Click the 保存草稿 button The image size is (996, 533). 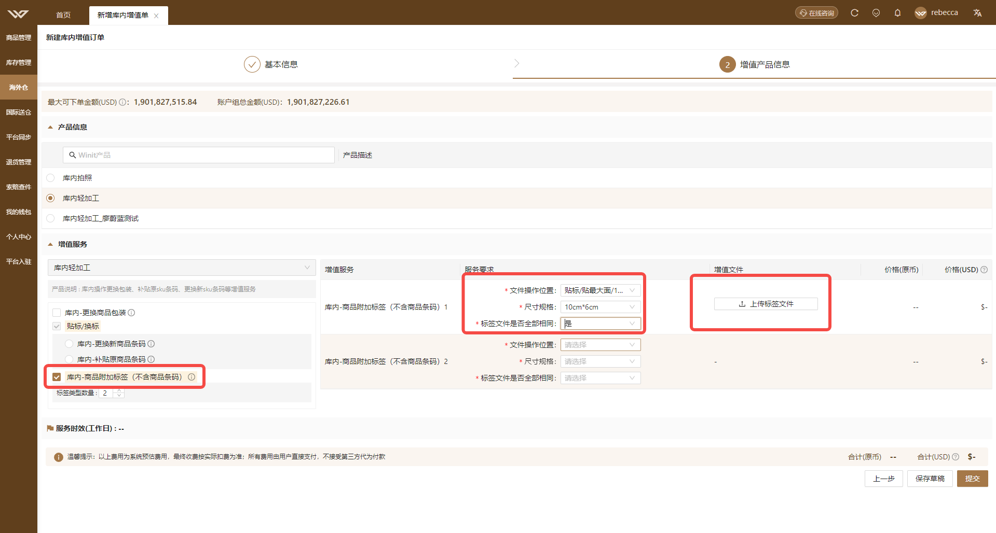click(x=930, y=479)
